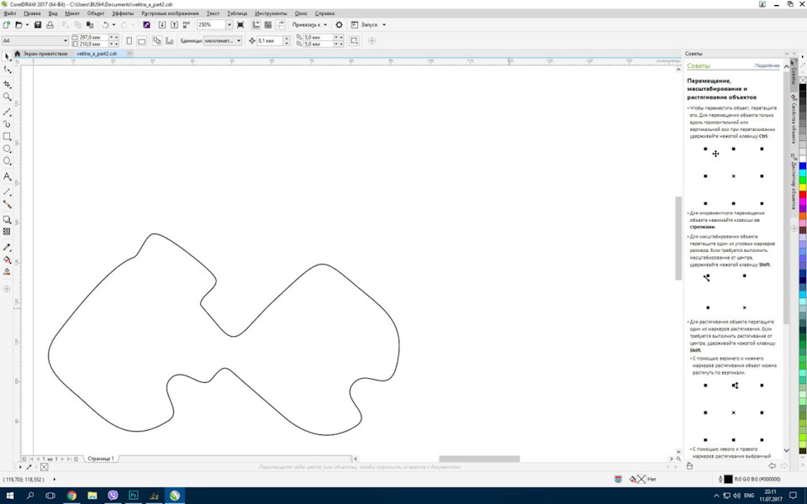Screen dimensions: 807x504
Task: Click the Open folder icon
Action: (x=18, y=24)
